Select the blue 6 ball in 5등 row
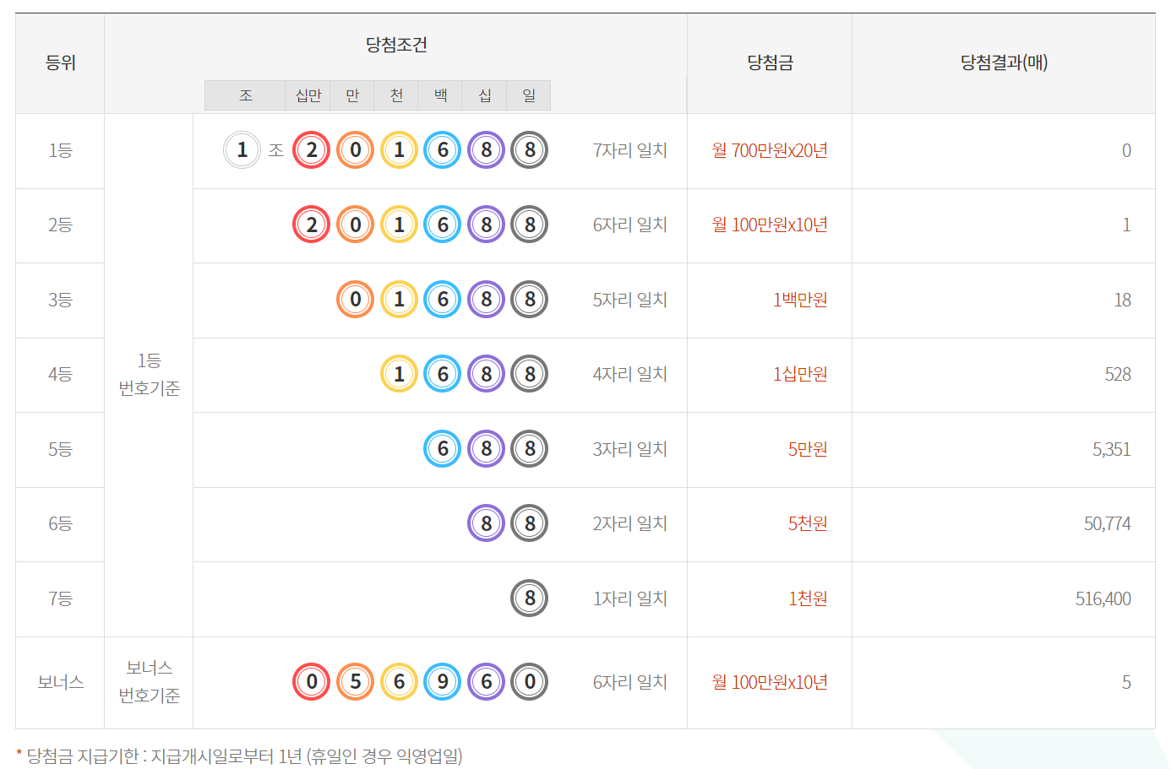1171x769 pixels. [x=443, y=449]
